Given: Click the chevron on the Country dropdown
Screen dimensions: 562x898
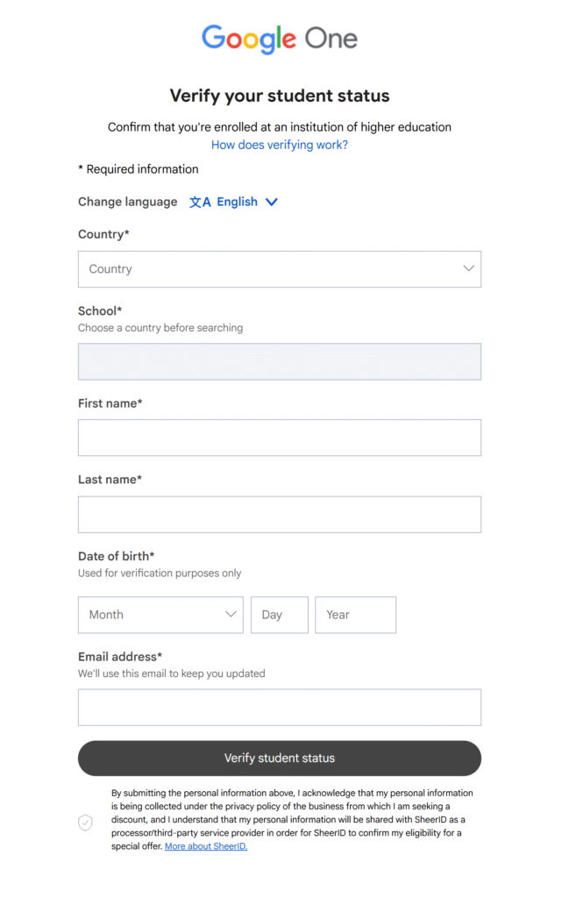Looking at the screenshot, I should 467,268.
